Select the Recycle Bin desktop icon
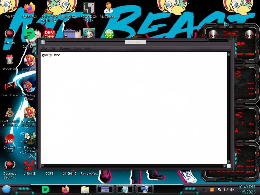The height and width of the screenshot is (195, 260). tap(10, 63)
